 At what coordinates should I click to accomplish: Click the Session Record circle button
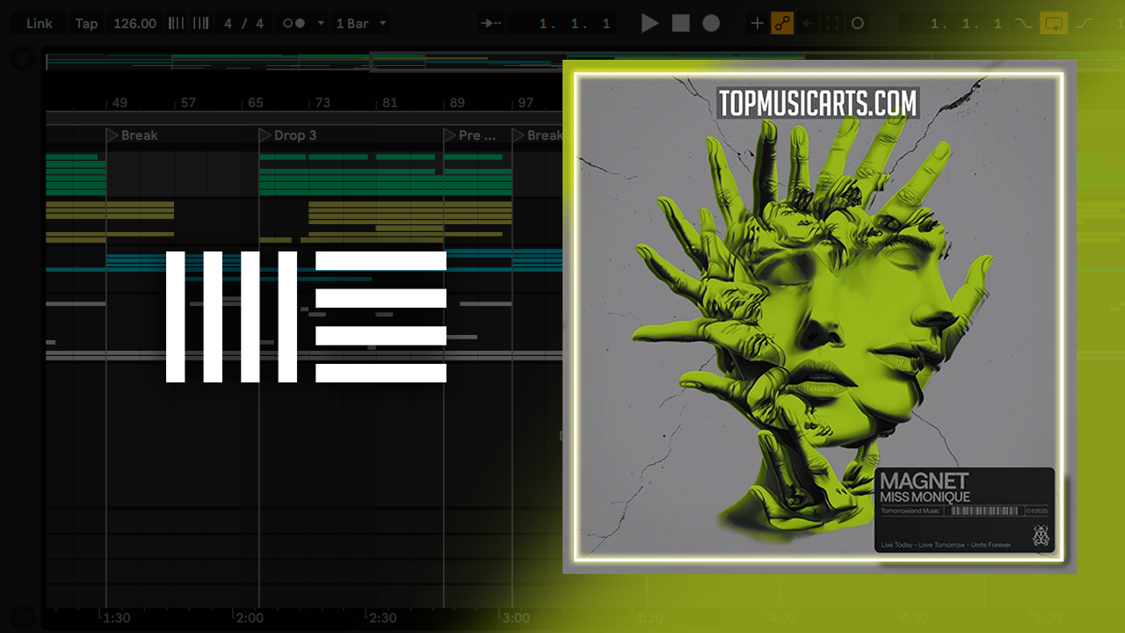[858, 24]
